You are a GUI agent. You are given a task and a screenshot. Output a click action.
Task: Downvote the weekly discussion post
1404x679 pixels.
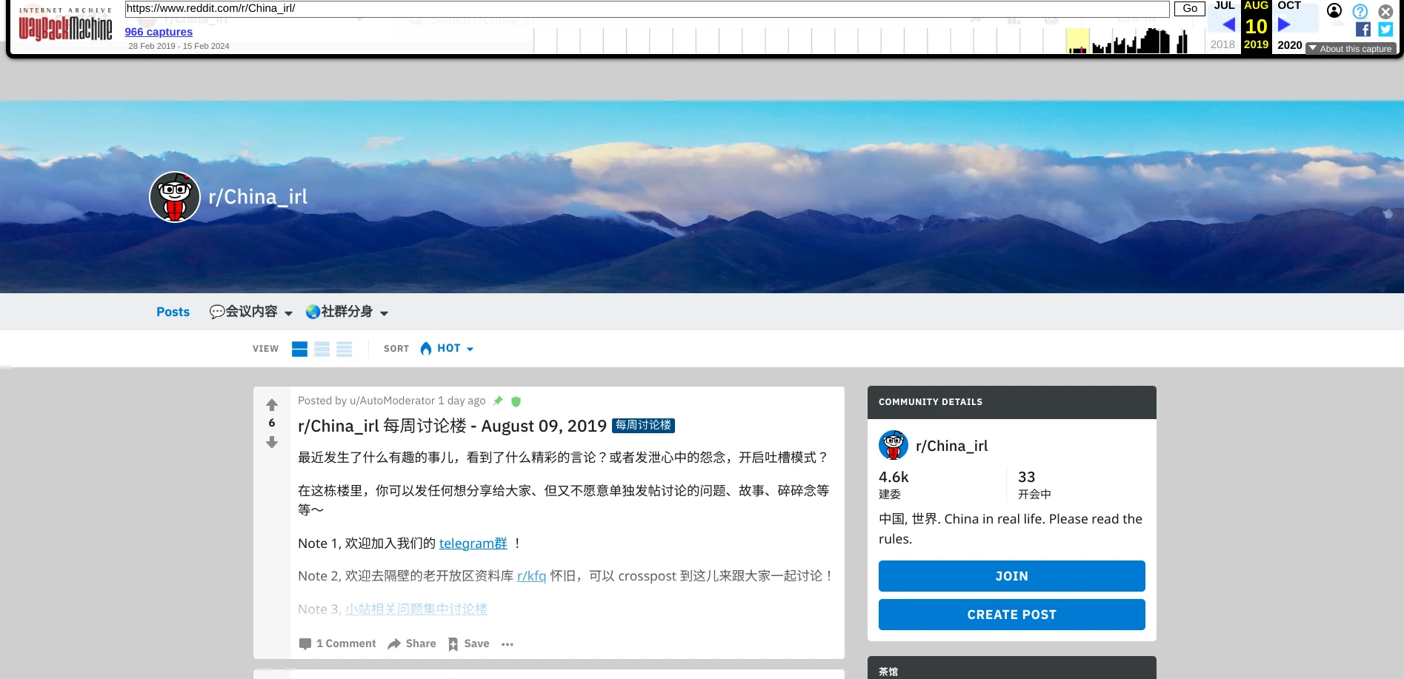pyautogui.click(x=272, y=442)
